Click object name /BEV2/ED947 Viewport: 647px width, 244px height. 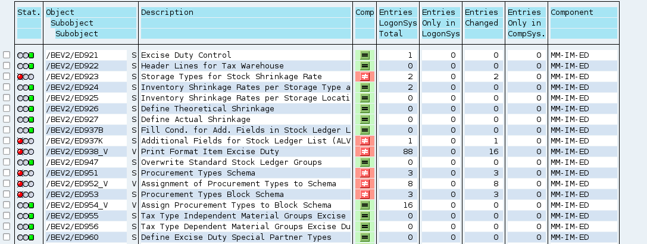72,162
